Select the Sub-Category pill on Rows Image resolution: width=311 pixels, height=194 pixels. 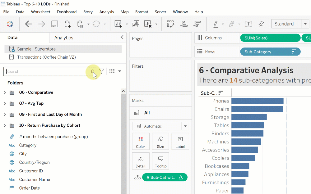tap(270, 52)
